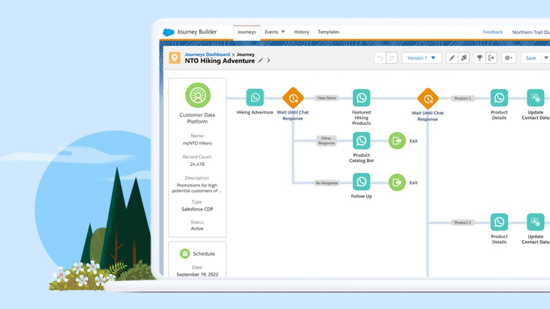Click the Follow Up WhatsApp activity icon

coord(361,182)
